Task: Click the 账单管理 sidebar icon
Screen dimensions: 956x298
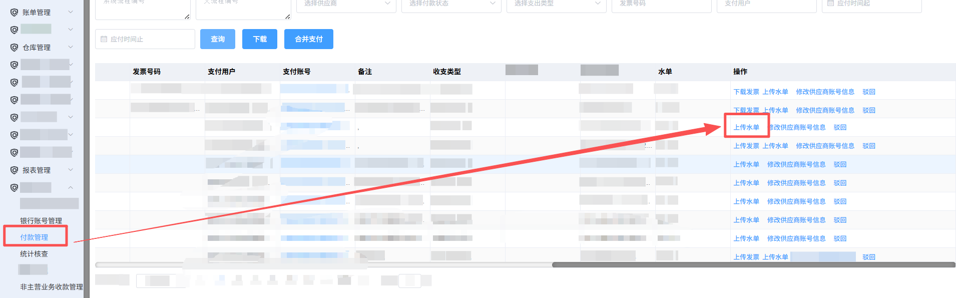Action: [x=14, y=13]
